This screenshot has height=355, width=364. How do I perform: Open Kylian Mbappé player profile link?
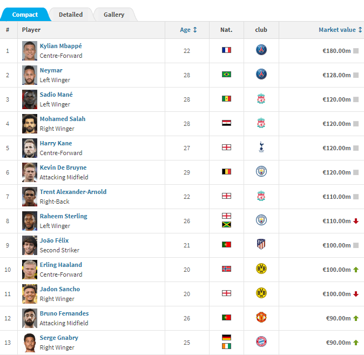tap(61, 46)
